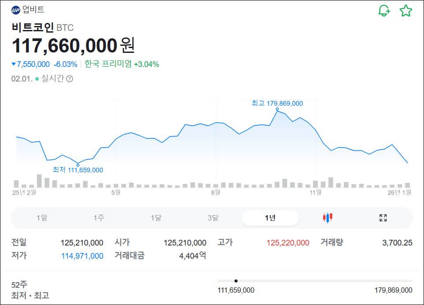
Task: Select the 1일 period tab
Action: (43, 218)
